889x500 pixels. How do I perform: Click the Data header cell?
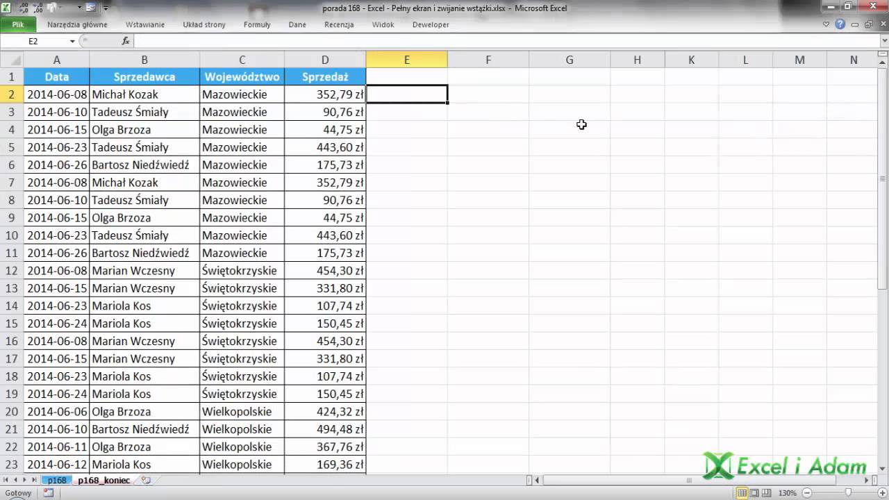tap(56, 76)
